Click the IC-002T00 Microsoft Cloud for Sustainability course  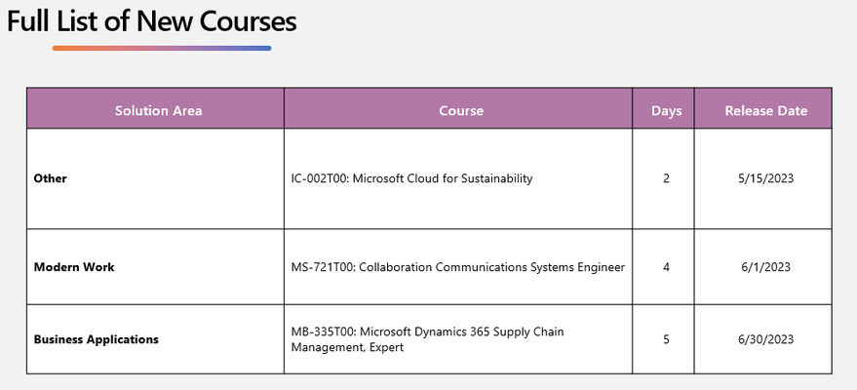pos(411,178)
